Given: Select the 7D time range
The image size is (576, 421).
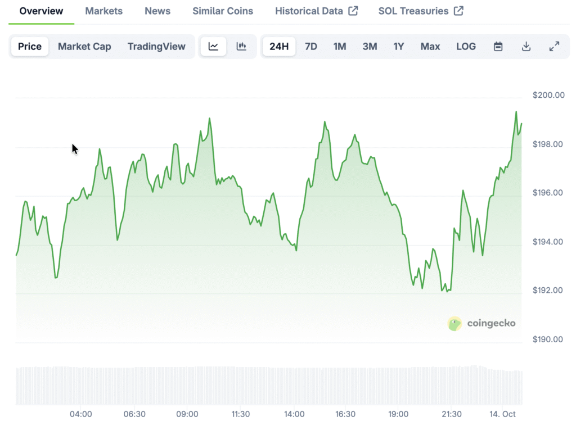Looking at the screenshot, I should (x=310, y=47).
